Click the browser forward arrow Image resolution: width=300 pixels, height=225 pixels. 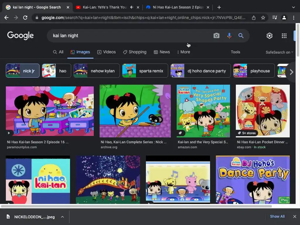coord(16,18)
